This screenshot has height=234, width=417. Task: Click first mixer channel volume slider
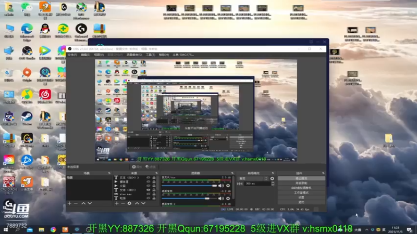point(189,186)
